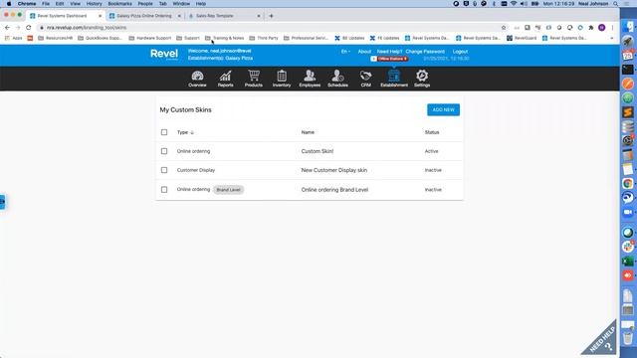Select the Revel Systems Dashboard tab
Viewport: 637px width, 358px height.
tap(62, 16)
